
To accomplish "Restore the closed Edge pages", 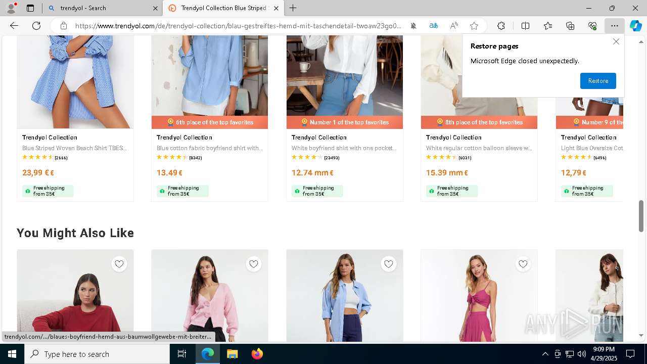I will point(598,81).
